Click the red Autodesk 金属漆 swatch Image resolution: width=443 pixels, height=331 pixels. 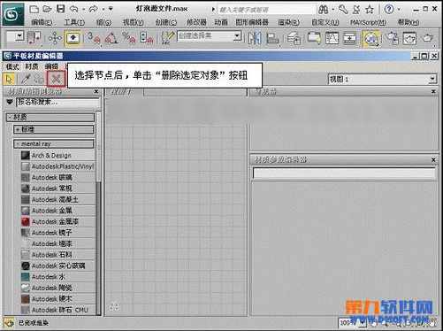tap(26, 221)
